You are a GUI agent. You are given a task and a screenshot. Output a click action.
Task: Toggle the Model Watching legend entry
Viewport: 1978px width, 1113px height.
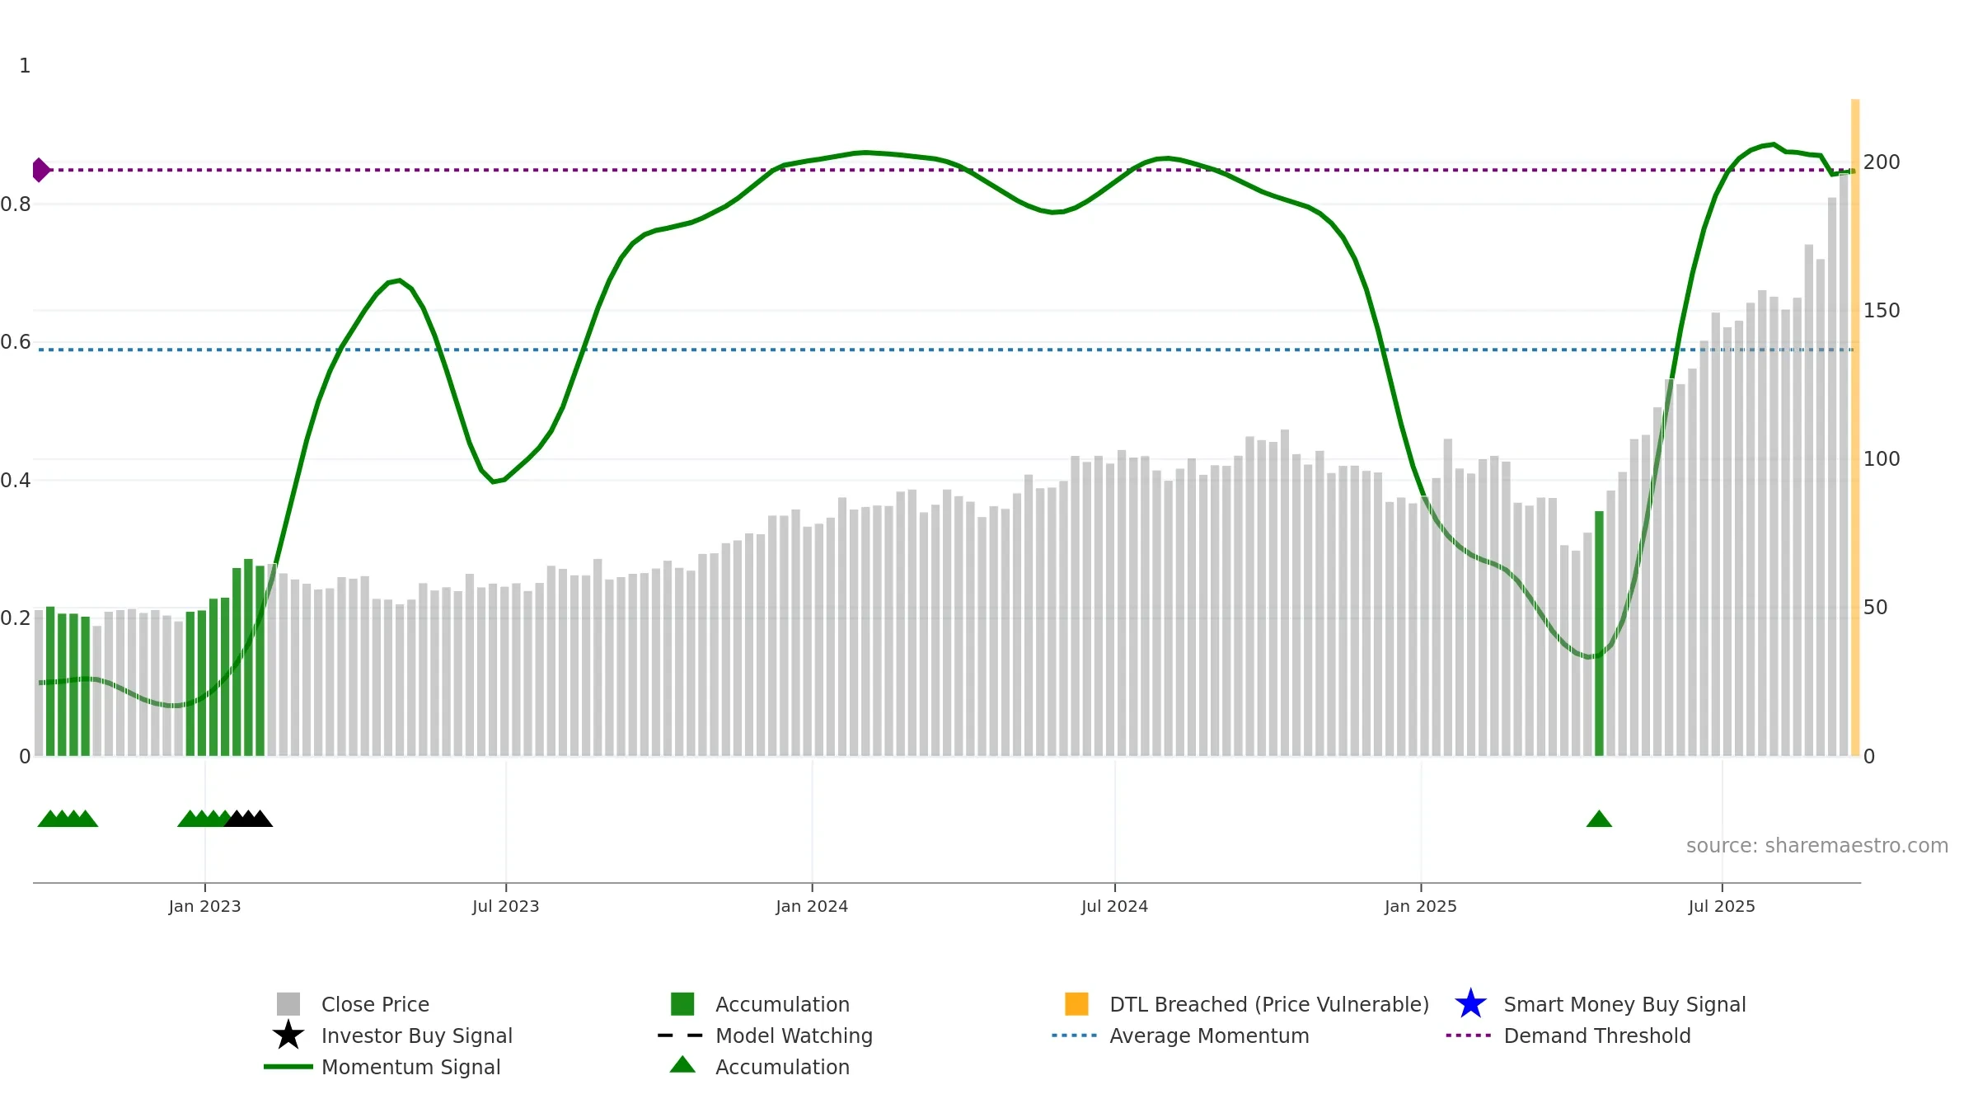click(x=765, y=1036)
